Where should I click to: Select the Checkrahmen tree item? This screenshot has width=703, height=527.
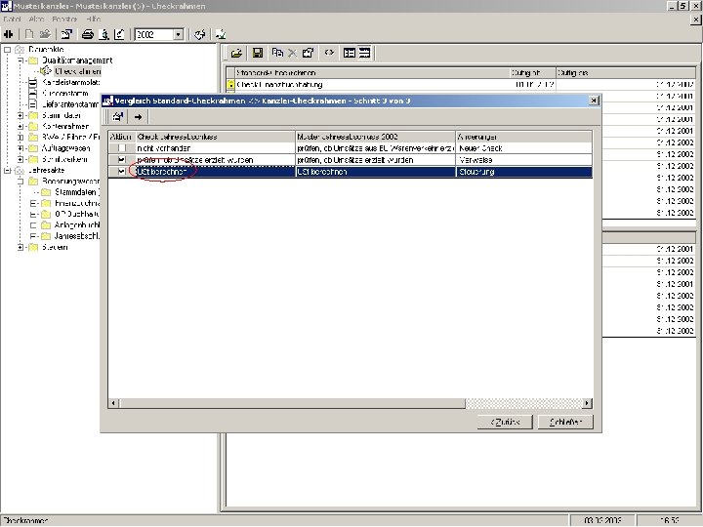77,71
